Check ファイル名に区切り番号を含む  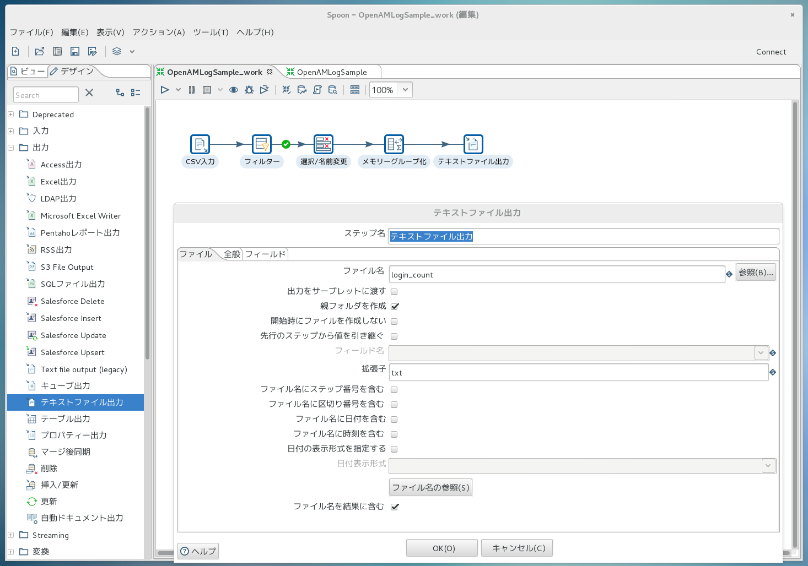click(394, 405)
